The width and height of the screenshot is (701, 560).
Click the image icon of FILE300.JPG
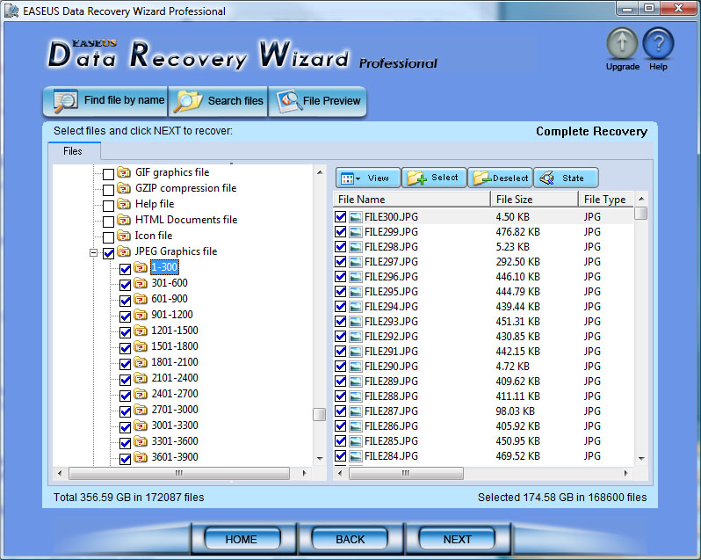356,217
